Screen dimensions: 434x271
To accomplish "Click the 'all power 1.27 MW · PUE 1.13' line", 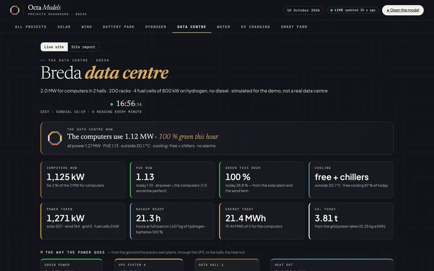I will pos(141,146).
